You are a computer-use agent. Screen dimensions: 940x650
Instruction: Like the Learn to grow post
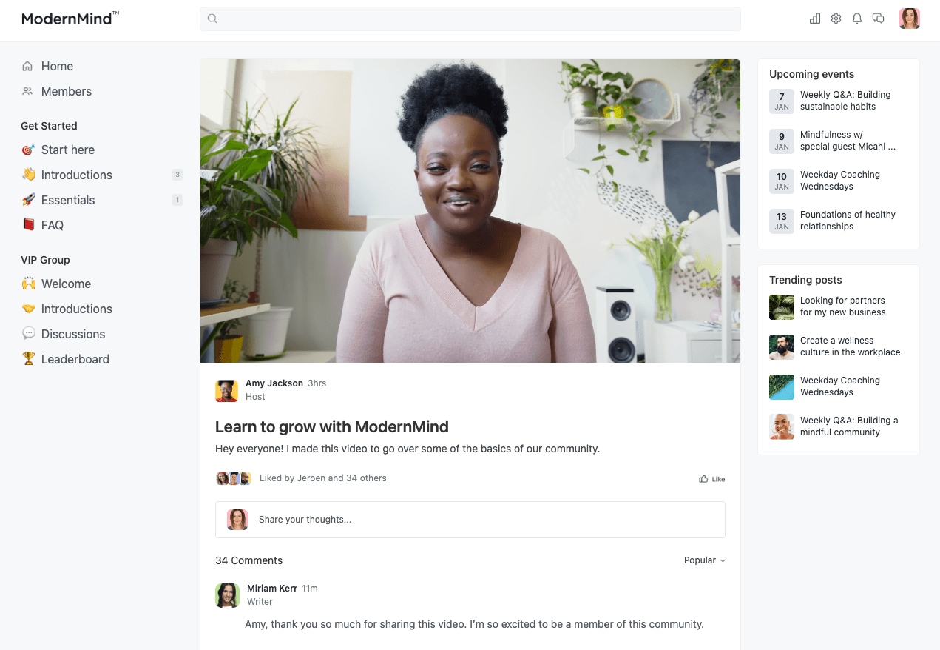[x=711, y=479]
